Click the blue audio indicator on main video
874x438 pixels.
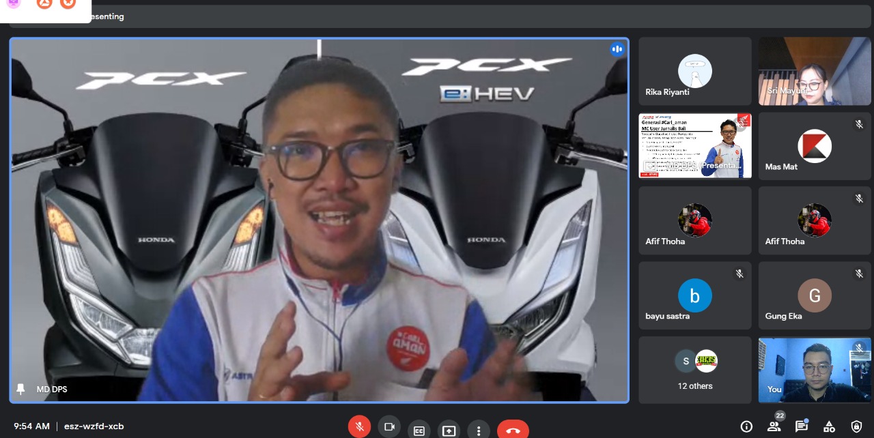click(617, 49)
